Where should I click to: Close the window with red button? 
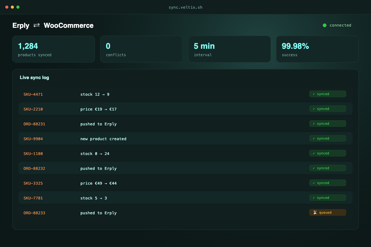7,7
